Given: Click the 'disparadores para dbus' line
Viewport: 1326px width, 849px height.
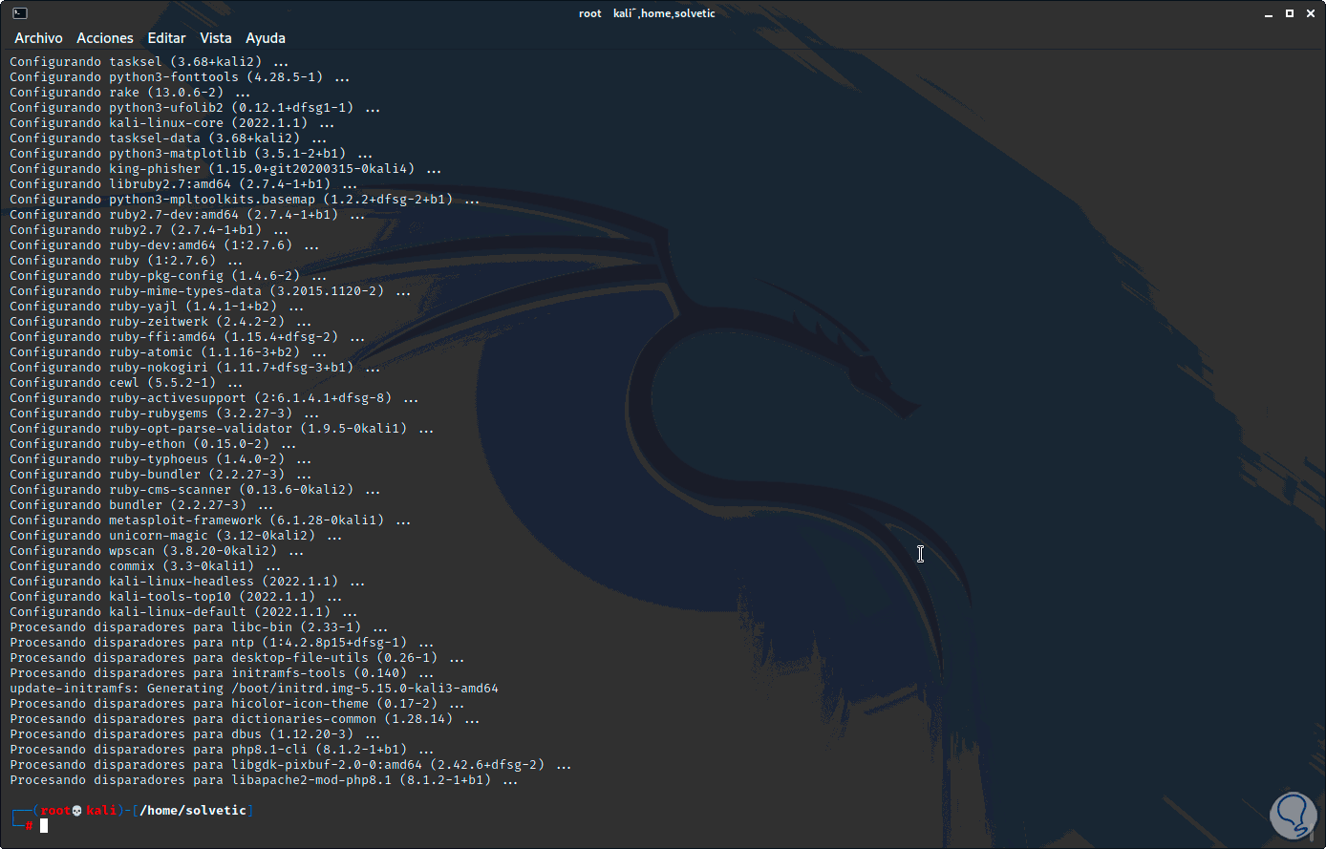Looking at the screenshot, I should pyautogui.click(x=195, y=734).
